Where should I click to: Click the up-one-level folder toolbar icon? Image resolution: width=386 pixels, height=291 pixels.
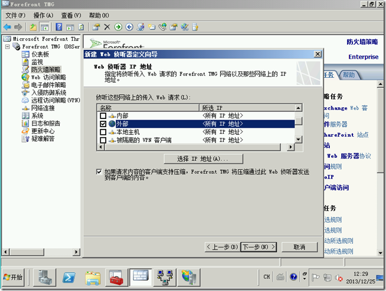pyautogui.click(x=33, y=27)
